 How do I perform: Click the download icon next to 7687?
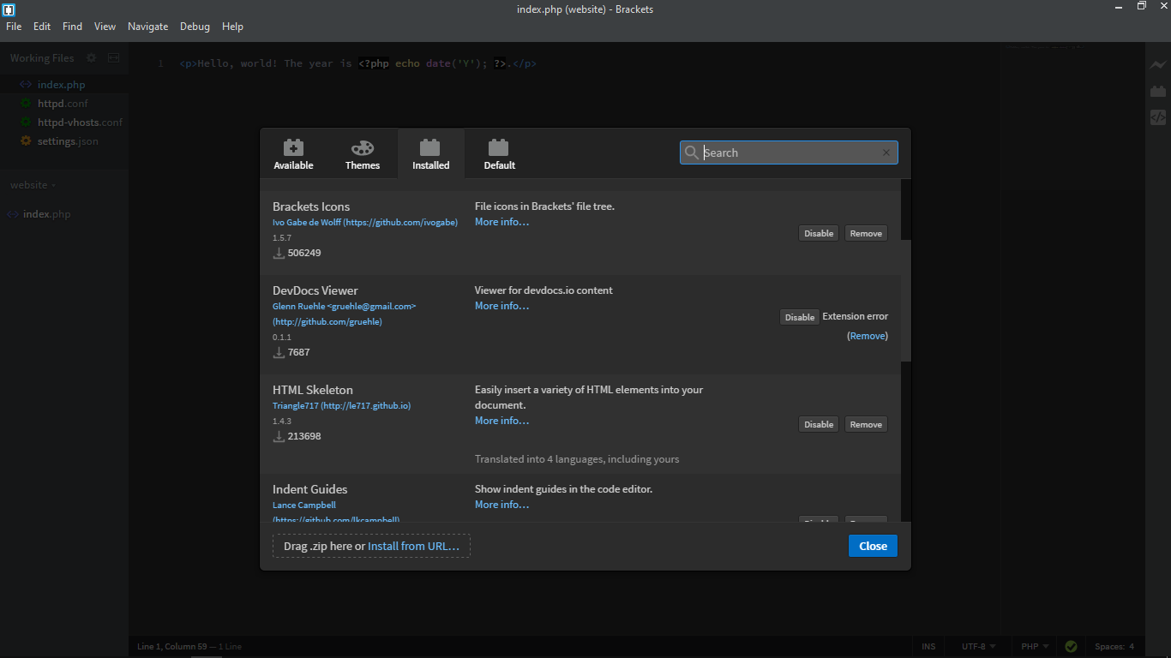point(279,352)
